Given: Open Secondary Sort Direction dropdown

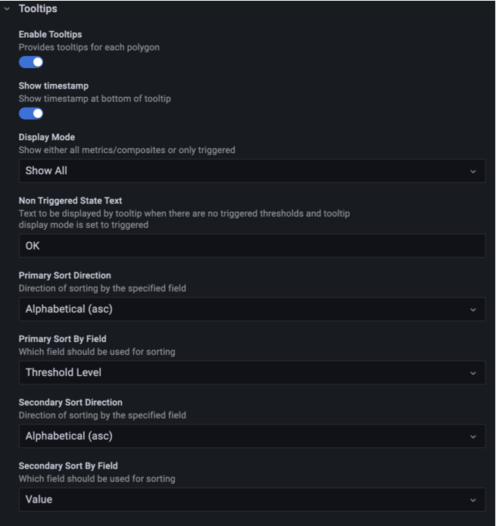Looking at the screenshot, I should tap(252, 436).
